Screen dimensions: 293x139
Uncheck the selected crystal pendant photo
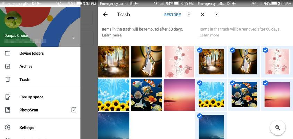pyautogui.click(x=233, y=50)
